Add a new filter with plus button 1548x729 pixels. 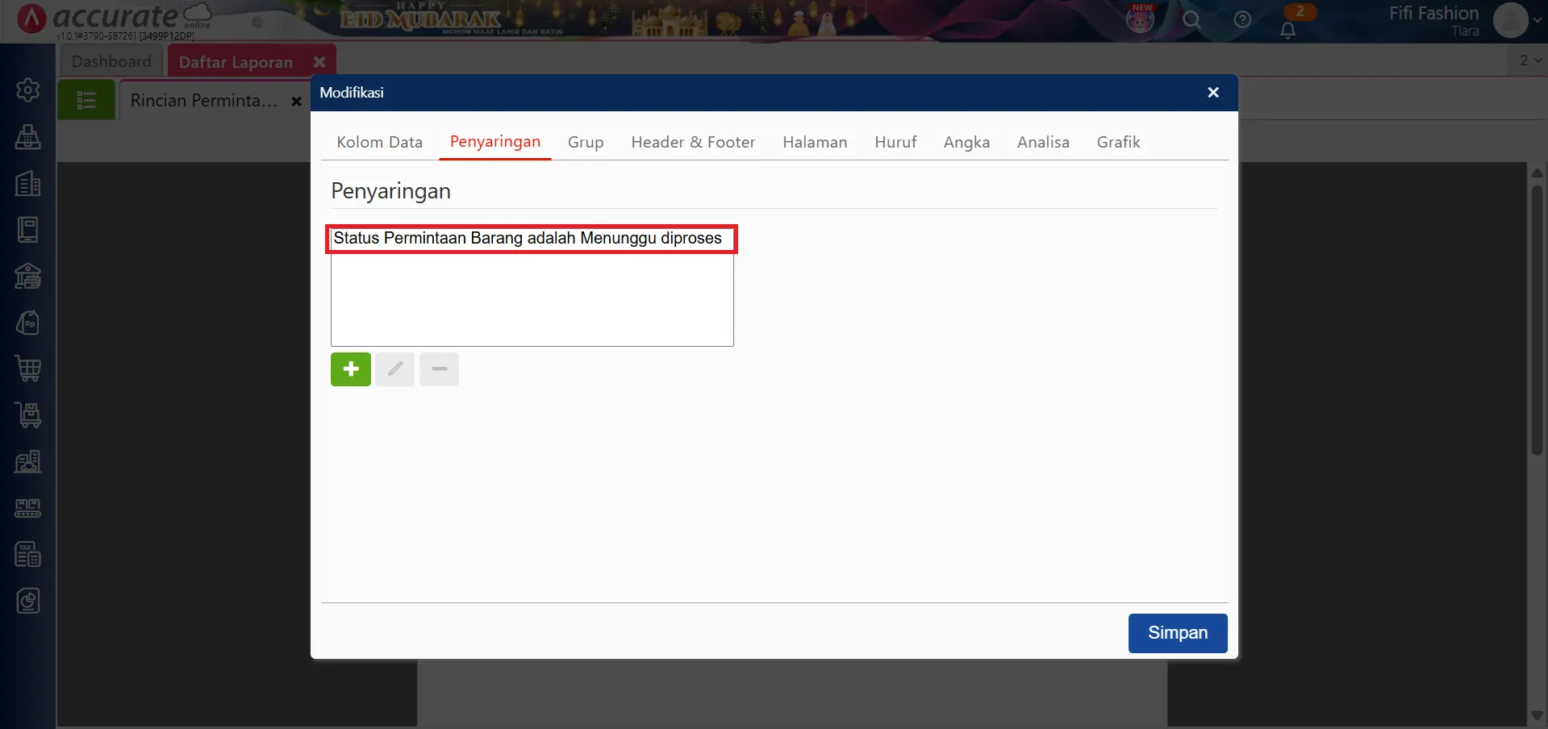click(x=351, y=369)
